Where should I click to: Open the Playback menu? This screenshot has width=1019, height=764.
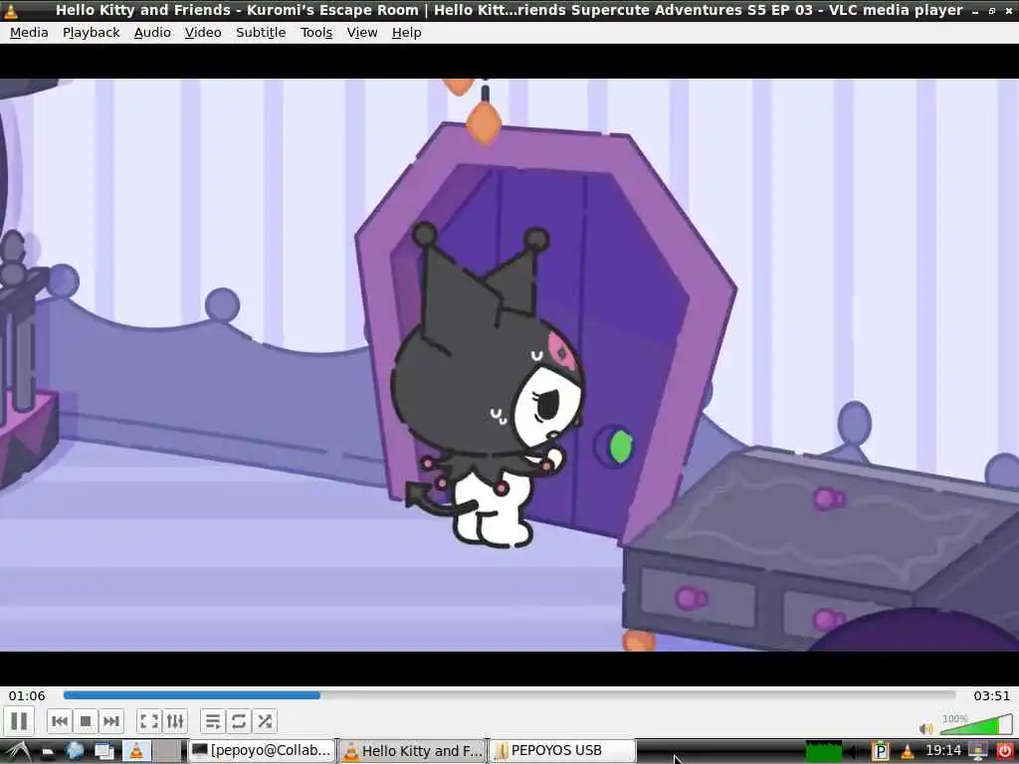pos(91,33)
